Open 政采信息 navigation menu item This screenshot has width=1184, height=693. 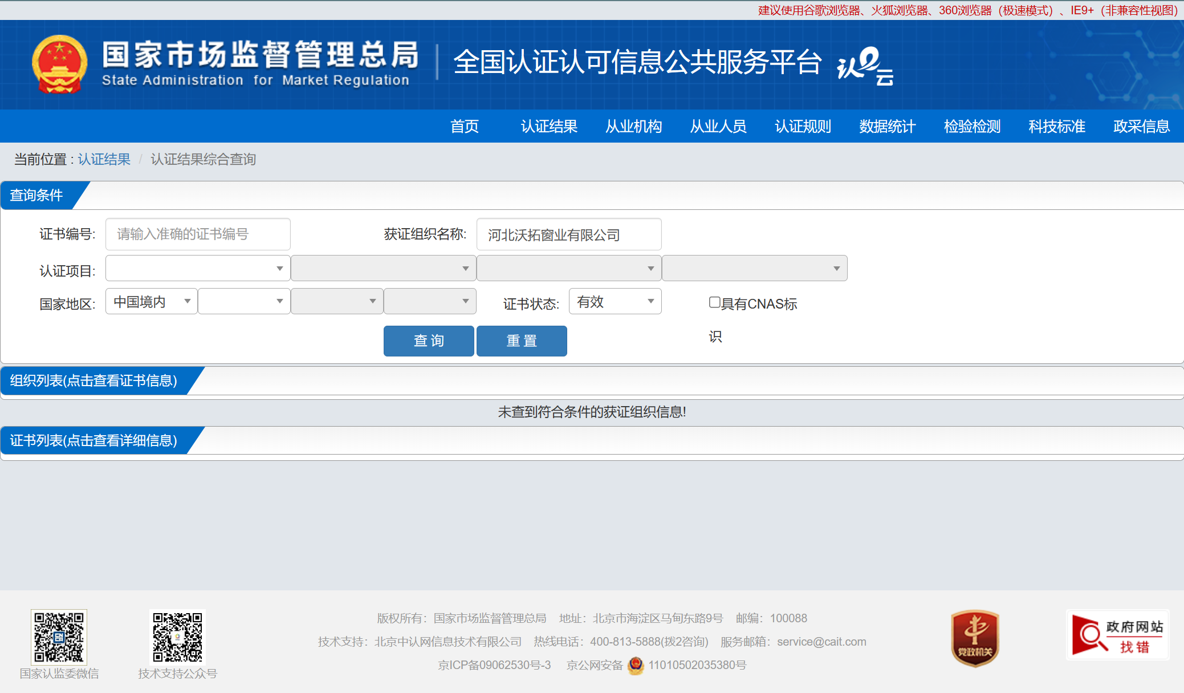[x=1142, y=126]
